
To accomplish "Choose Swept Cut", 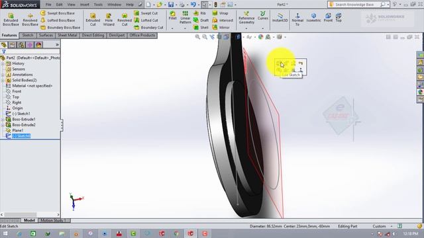I will tap(146, 13).
